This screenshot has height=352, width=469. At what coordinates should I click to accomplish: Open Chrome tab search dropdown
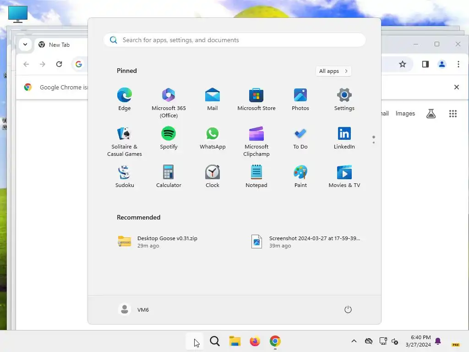(25, 44)
